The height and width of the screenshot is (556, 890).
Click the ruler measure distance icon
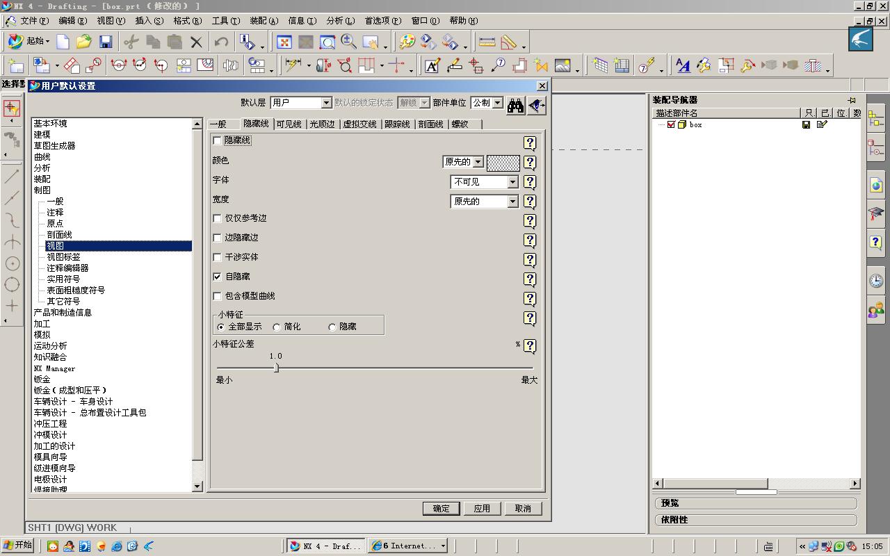[487, 42]
